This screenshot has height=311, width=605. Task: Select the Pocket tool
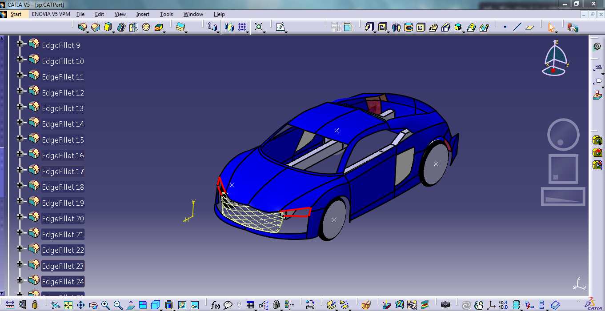[382, 27]
